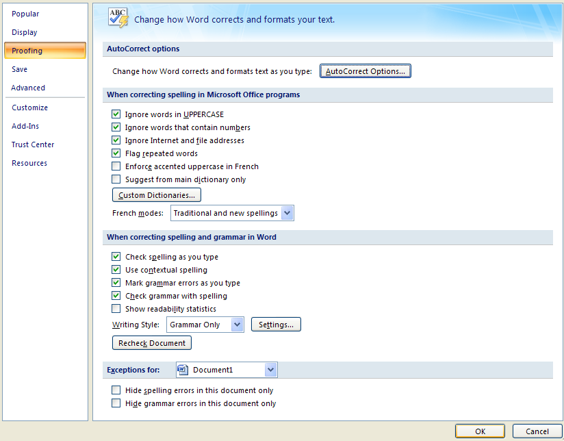Open grammar Settings button
The width and height of the screenshot is (564, 441).
coord(276,325)
